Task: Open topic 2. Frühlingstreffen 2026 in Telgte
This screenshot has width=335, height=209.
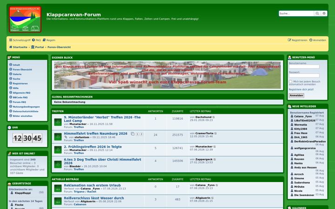Action: pos(93,147)
